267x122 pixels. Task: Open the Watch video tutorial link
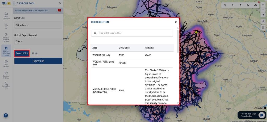point(32,10)
